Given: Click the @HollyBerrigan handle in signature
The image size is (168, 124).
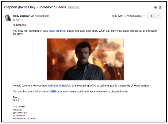Looking at the screenshot, I should [x=20, y=113].
